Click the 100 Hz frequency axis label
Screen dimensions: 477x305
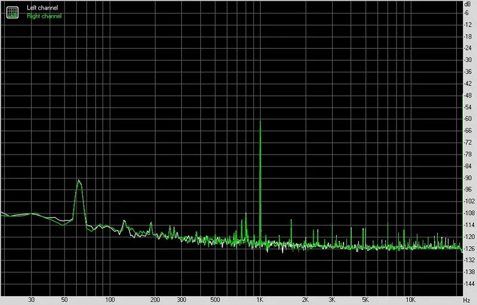click(x=110, y=300)
